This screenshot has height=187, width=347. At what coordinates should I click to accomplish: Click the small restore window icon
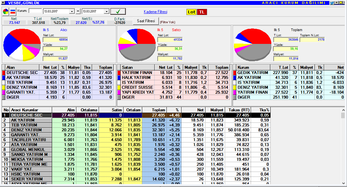337,3
